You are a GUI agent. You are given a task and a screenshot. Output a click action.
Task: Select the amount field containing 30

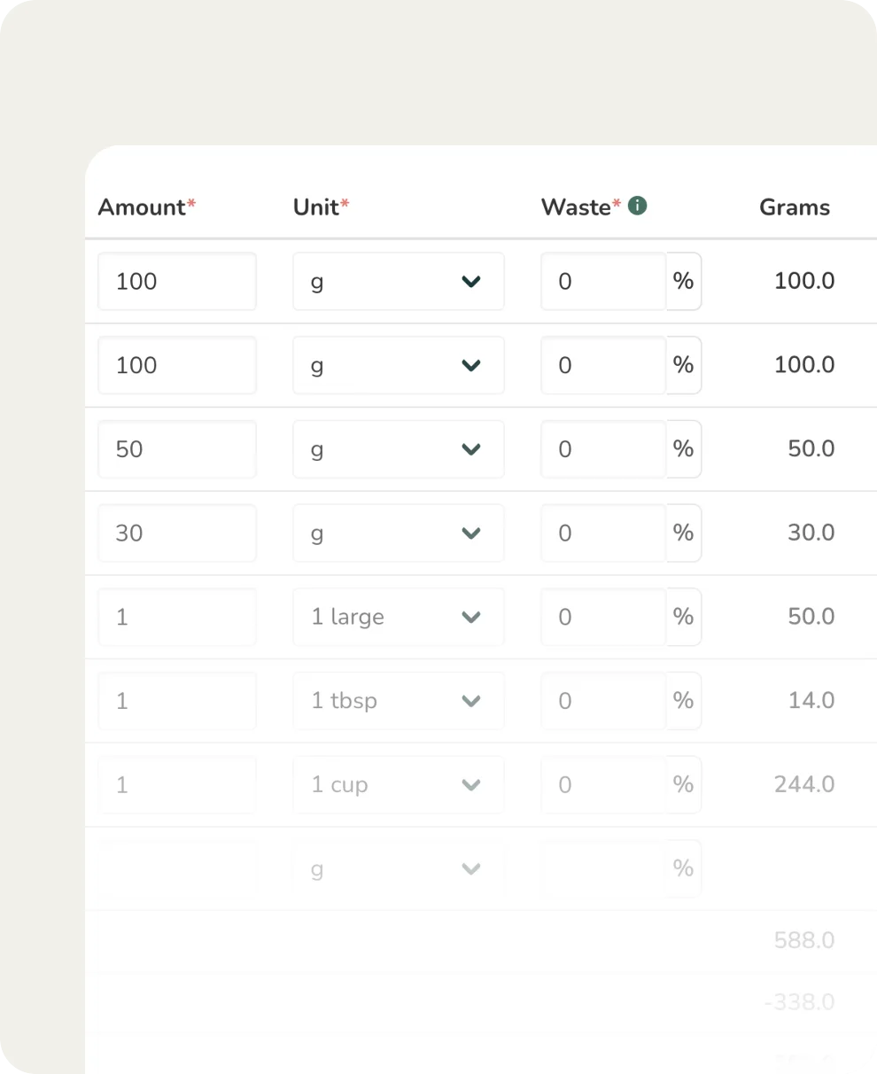click(177, 533)
